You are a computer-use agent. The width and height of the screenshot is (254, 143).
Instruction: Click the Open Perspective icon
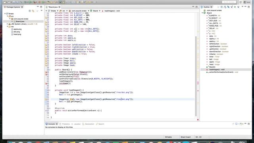[x=241, y=2]
